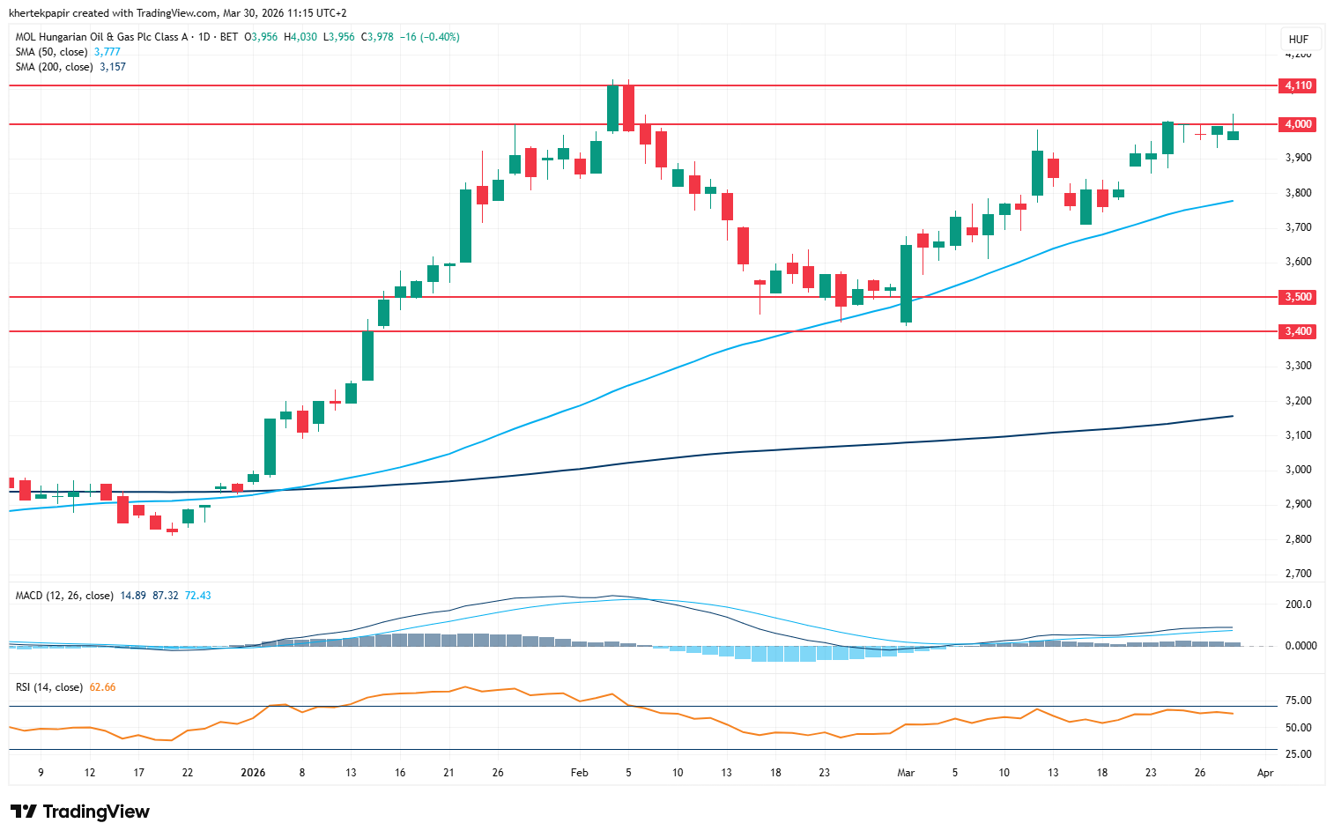Click the SMA 50 value 3,777
This screenshot has width=1334, height=838.
point(107,52)
